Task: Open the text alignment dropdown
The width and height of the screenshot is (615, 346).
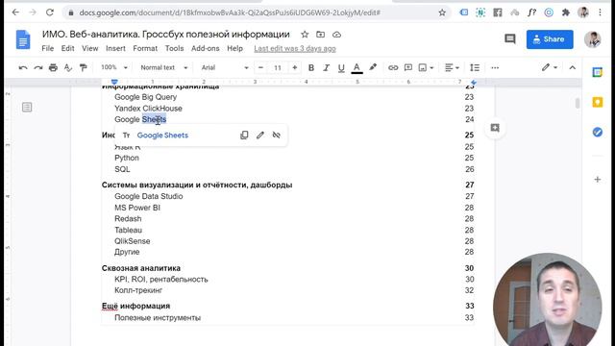Action: tap(452, 68)
